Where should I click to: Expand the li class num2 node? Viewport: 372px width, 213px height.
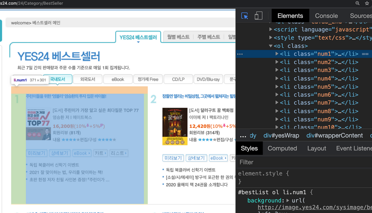(x=277, y=62)
